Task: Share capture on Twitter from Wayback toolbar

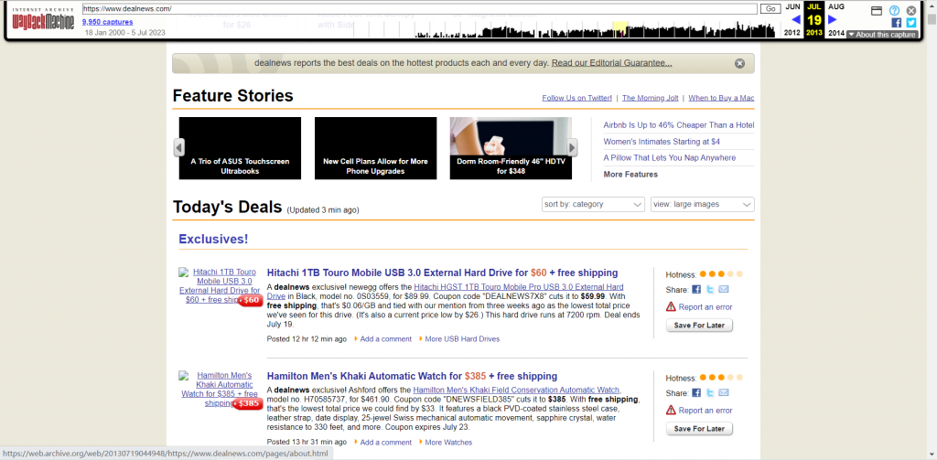Action: 910,22
